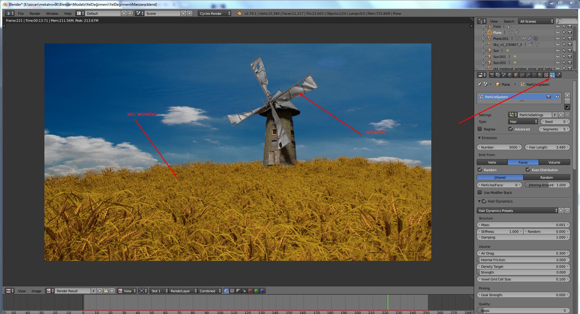
Task: Open the All Scenes outliner filter dropdown
Action: tap(536, 21)
